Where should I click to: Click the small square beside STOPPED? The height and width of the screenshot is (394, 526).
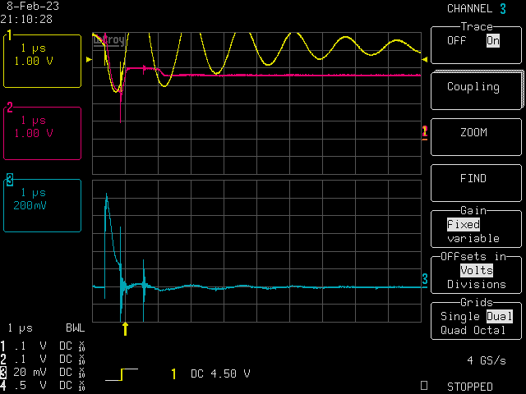[x=424, y=384]
